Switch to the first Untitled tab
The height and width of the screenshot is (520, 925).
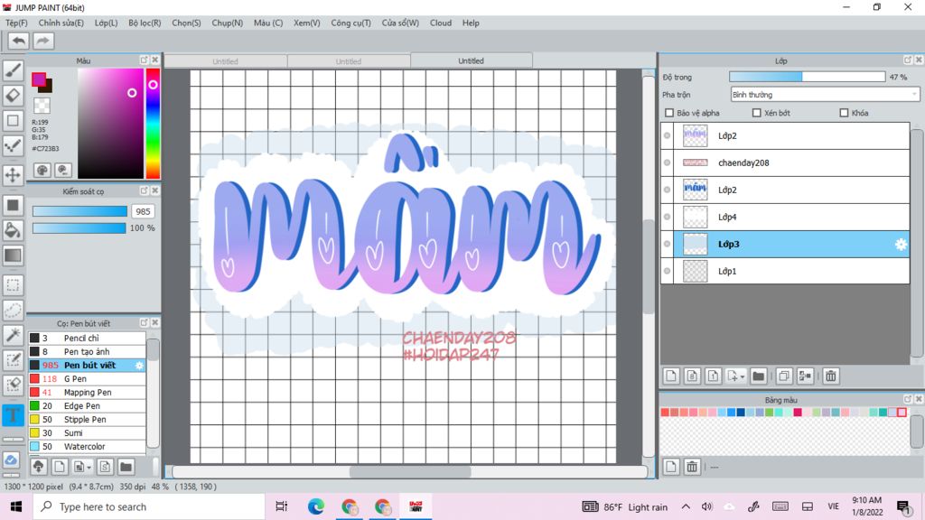click(225, 61)
